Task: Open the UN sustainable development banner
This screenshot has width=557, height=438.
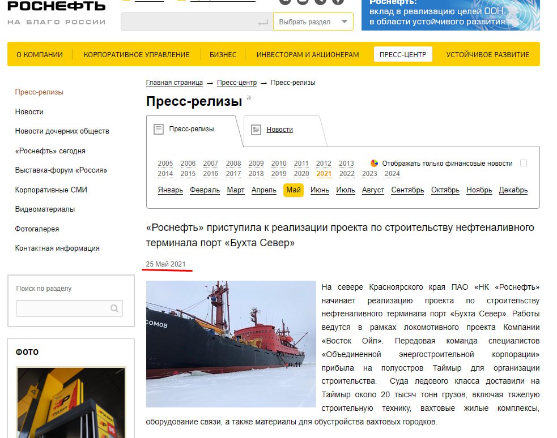Action: (x=450, y=15)
